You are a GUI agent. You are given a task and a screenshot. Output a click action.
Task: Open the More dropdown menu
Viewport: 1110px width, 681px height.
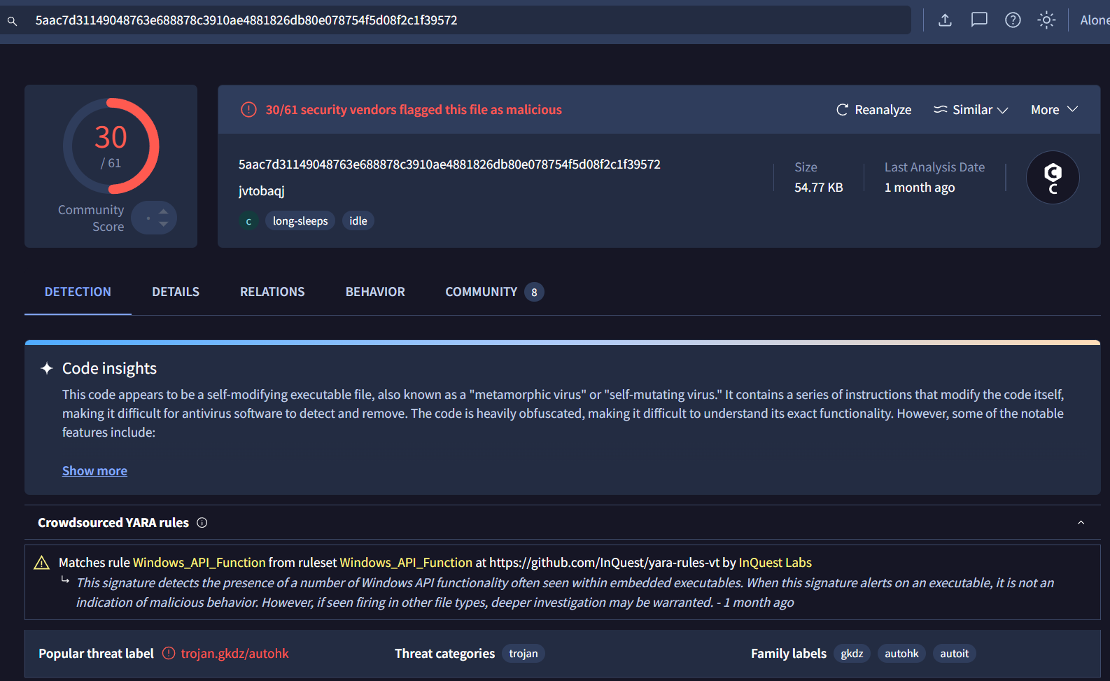coord(1053,110)
